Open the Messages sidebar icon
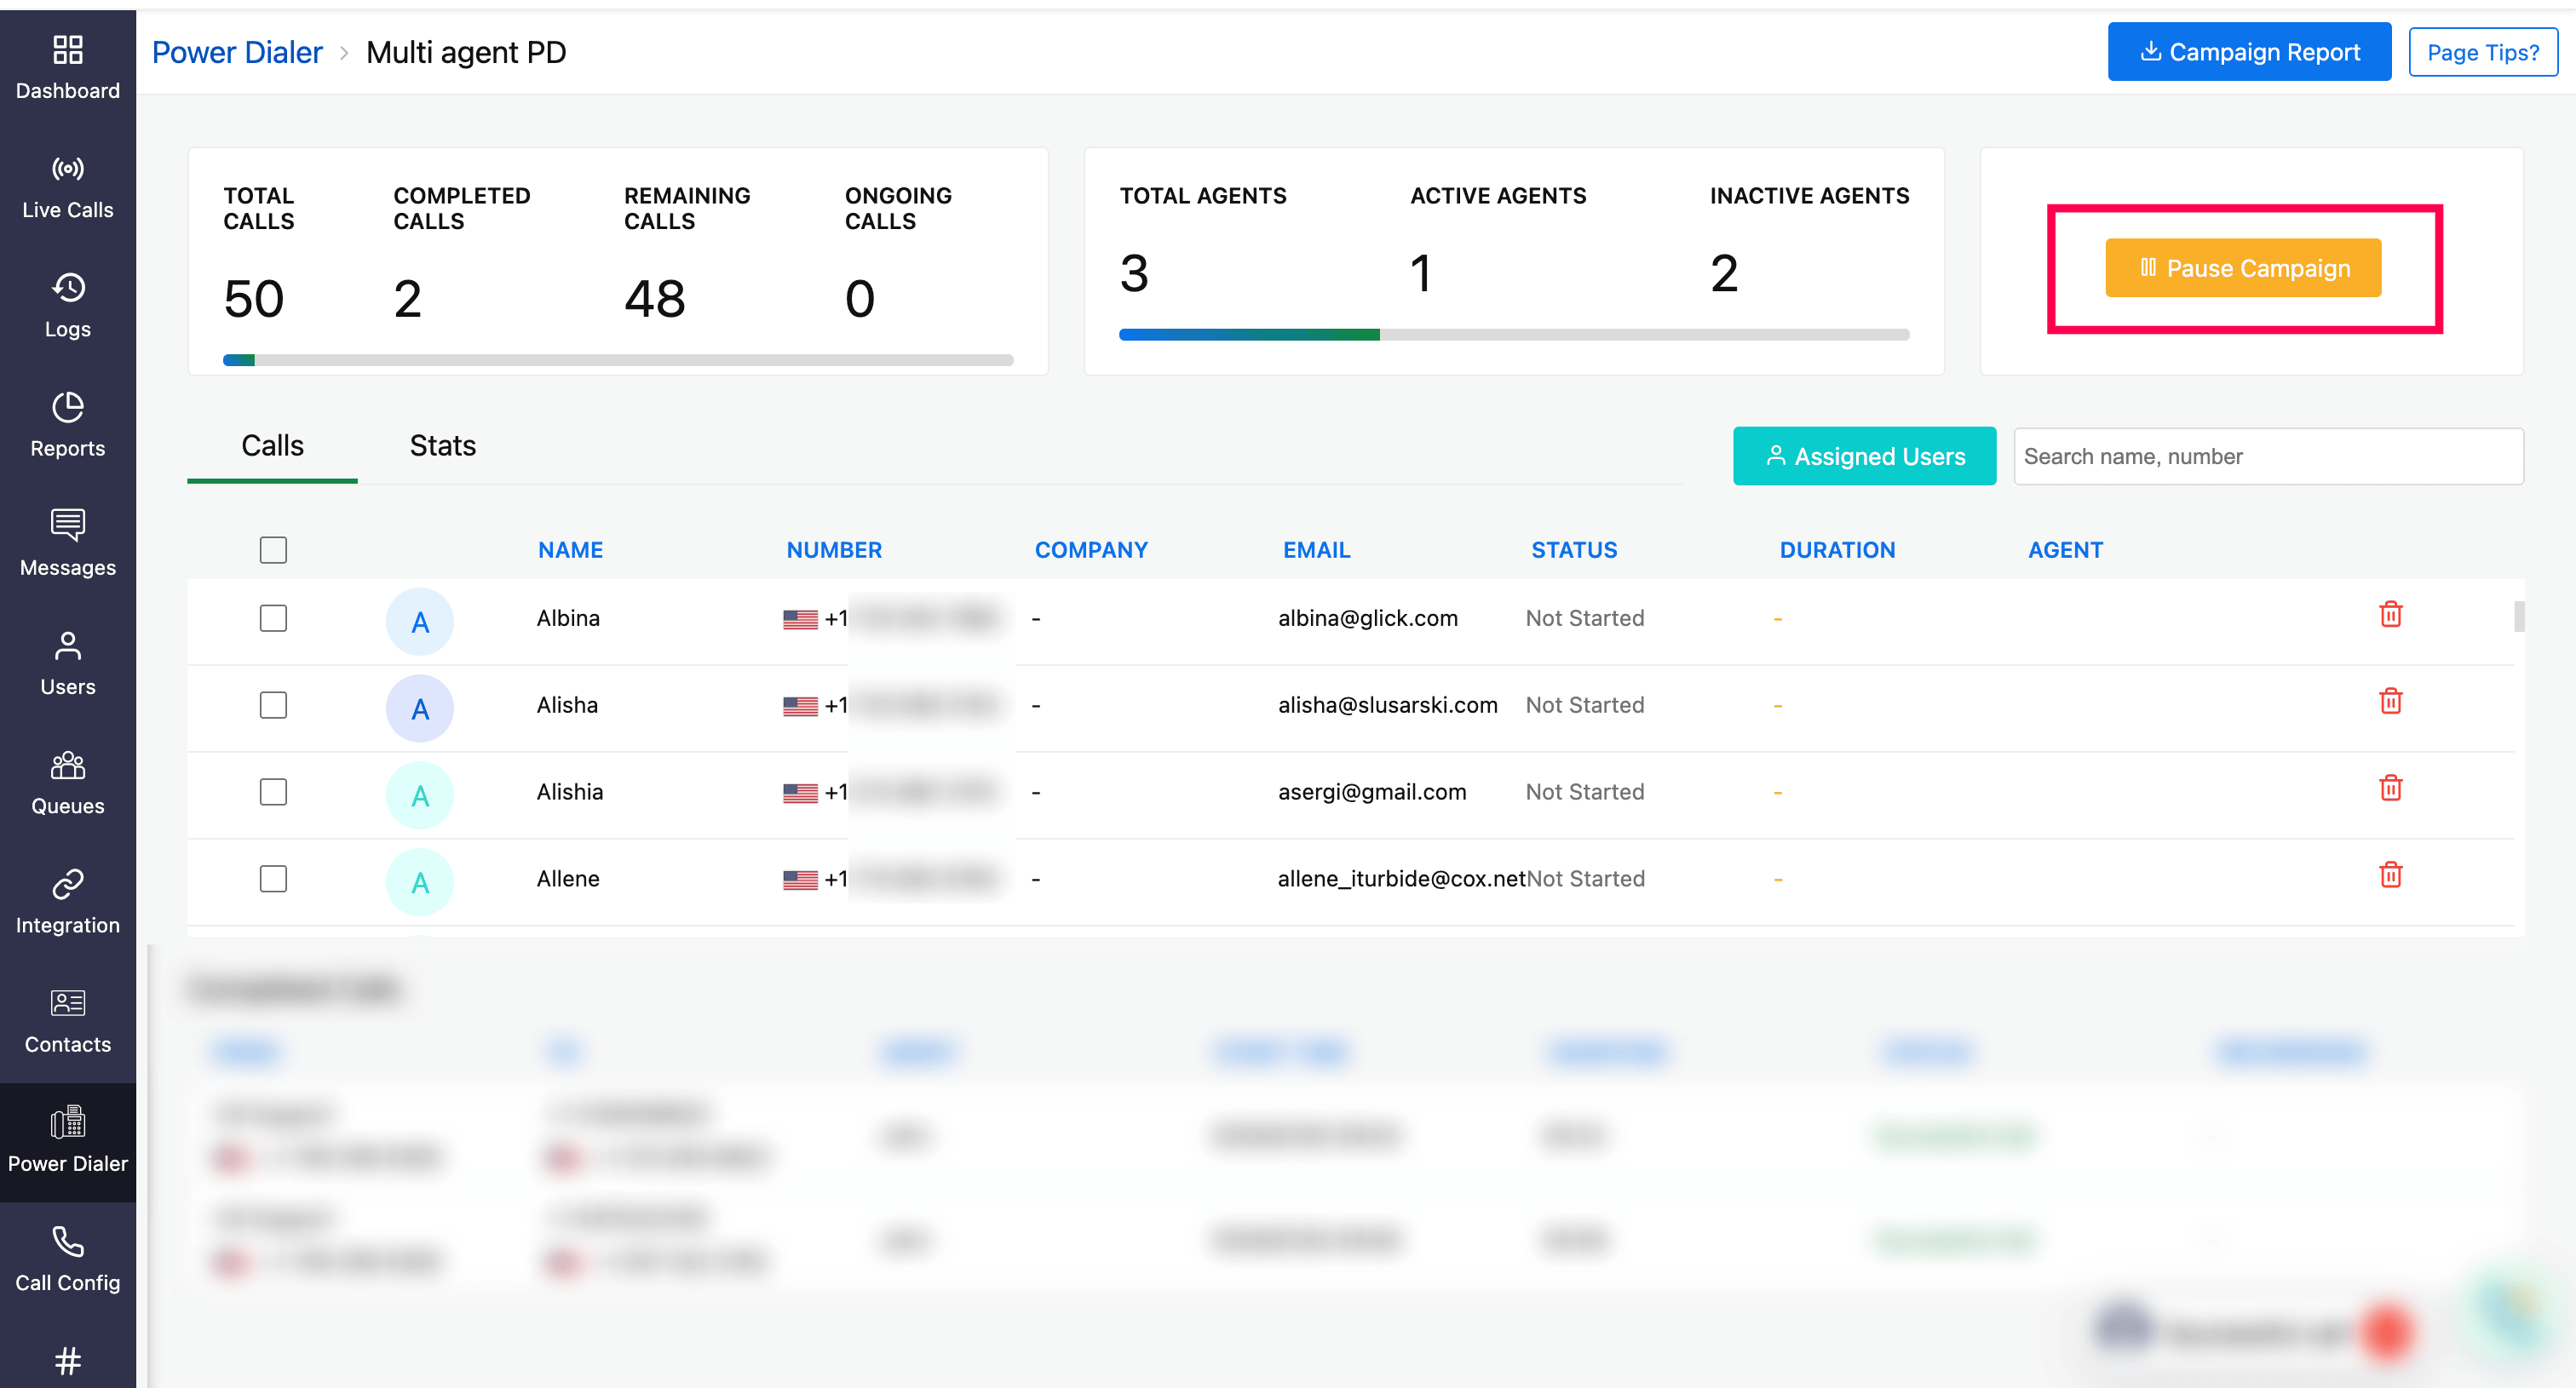2576x1388 pixels. tap(67, 525)
